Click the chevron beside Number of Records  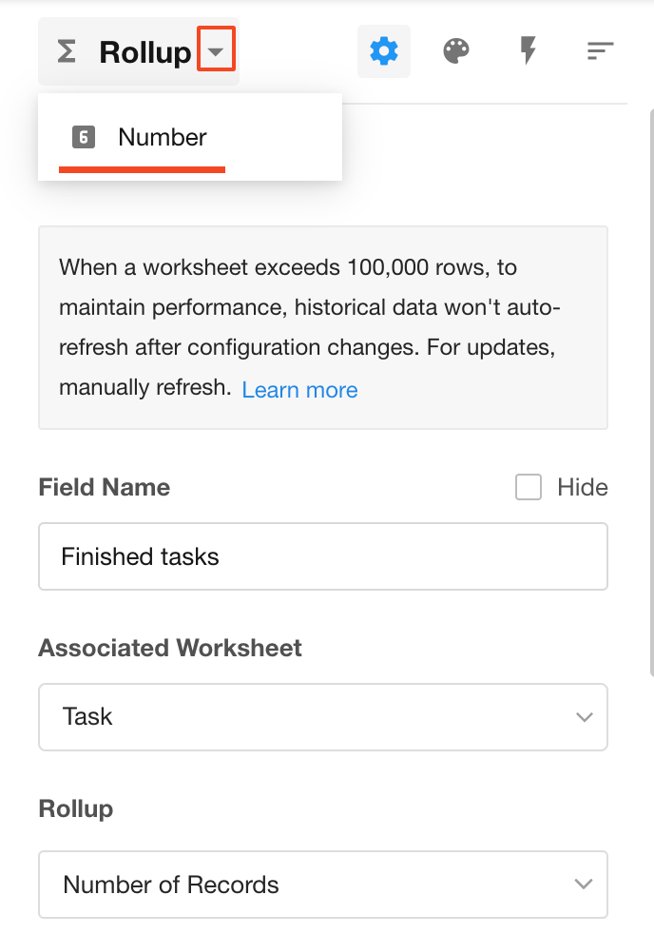584,885
